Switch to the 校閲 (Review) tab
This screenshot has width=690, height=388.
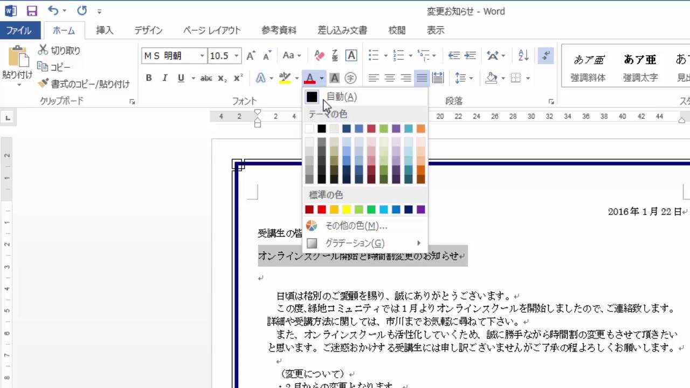[x=397, y=31]
